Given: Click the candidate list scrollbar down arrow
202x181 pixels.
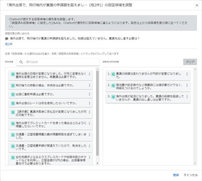Looking at the screenshot, I should (x=97, y=163).
